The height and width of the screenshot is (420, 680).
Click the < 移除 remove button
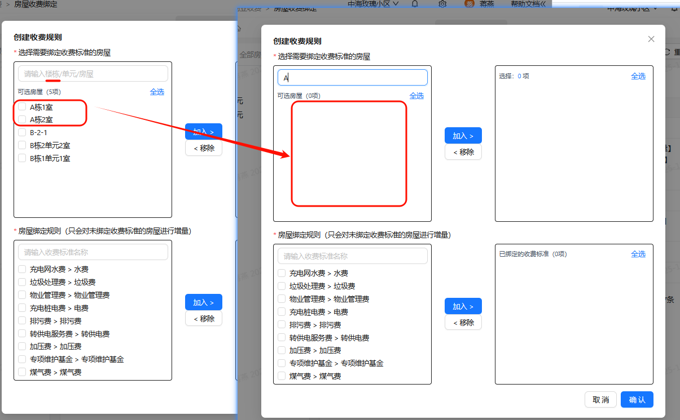pos(463,151)
